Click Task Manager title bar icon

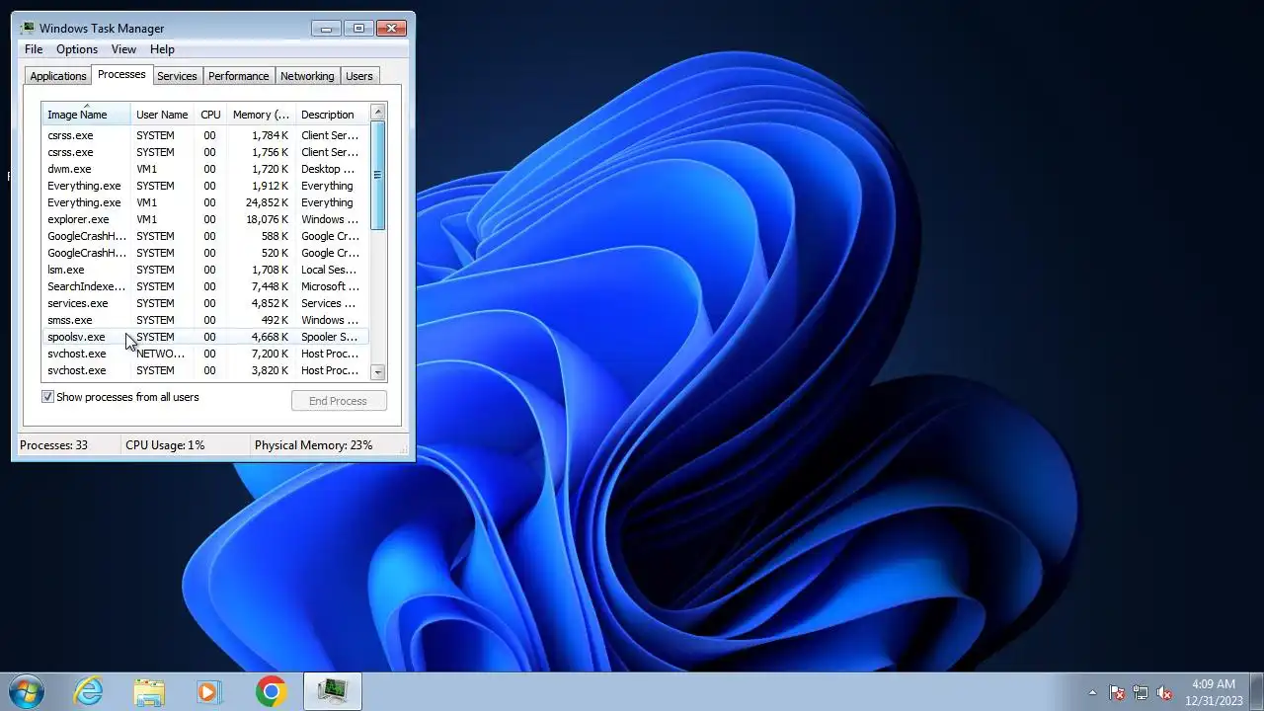28,29
